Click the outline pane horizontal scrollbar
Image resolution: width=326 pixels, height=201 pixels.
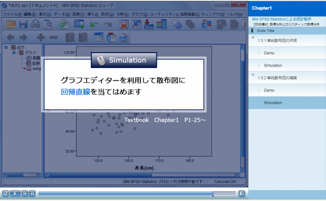pos(22,175)
